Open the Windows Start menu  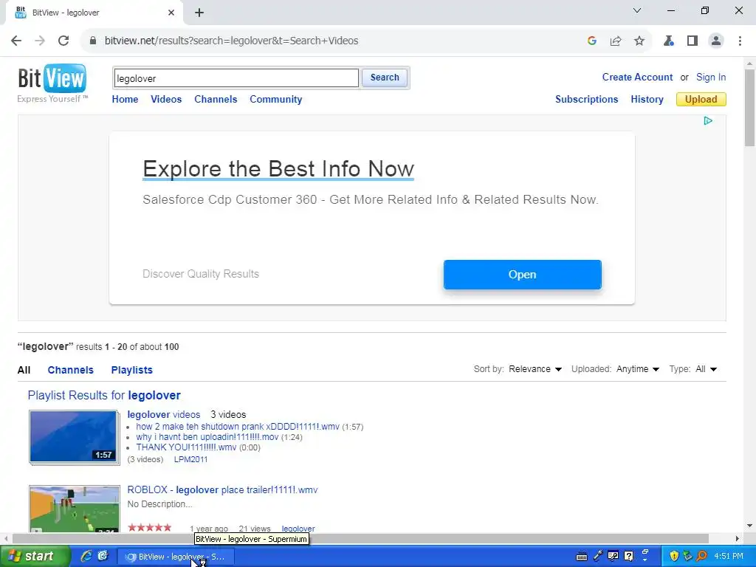click(x=35, y=557)
